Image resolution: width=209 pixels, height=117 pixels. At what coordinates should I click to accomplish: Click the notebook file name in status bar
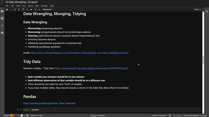[195, 116]
